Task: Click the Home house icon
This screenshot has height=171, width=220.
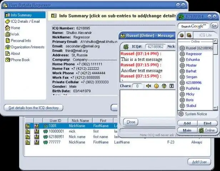Action: (7, 28)
